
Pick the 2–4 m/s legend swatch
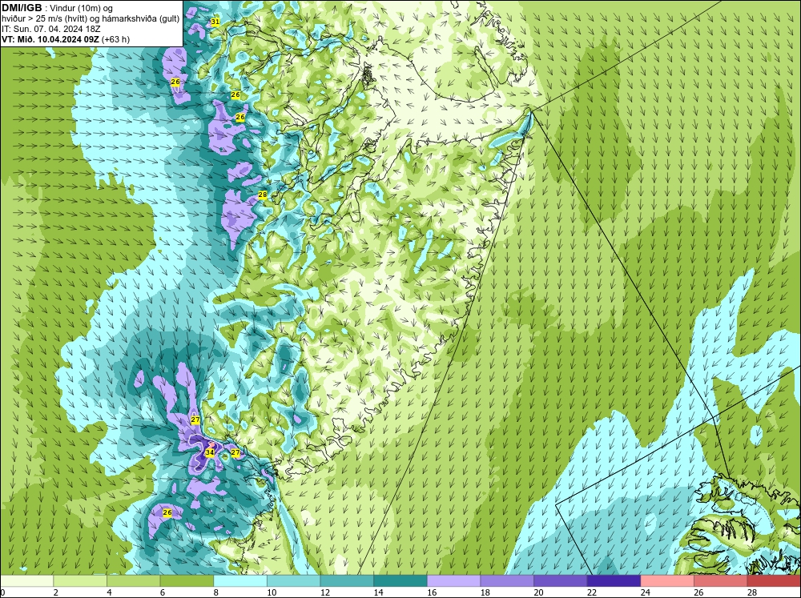tap(80, 580)
